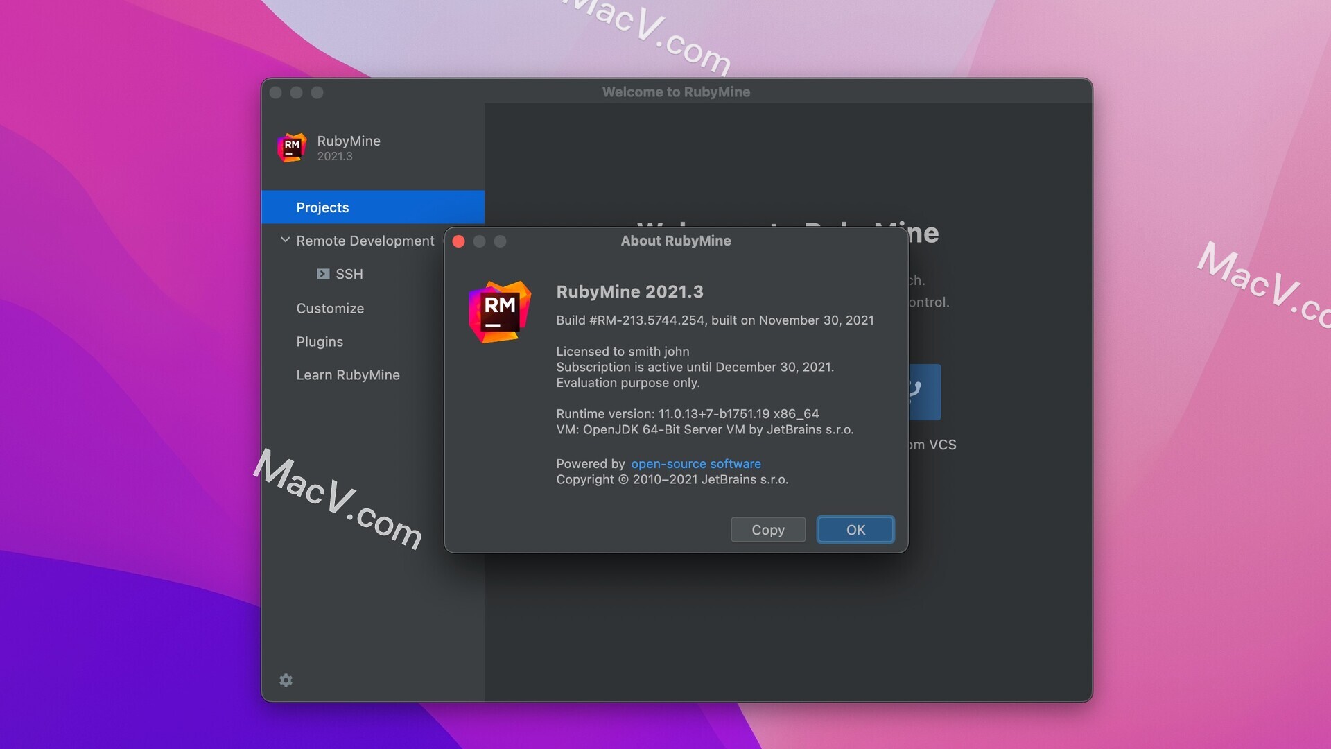Open the Customize tab
Viewport: 1331px width, 749px height.
[x=330, y=309]
